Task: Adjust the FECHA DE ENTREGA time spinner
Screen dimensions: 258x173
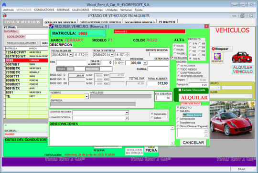Action: coord(128,55)
